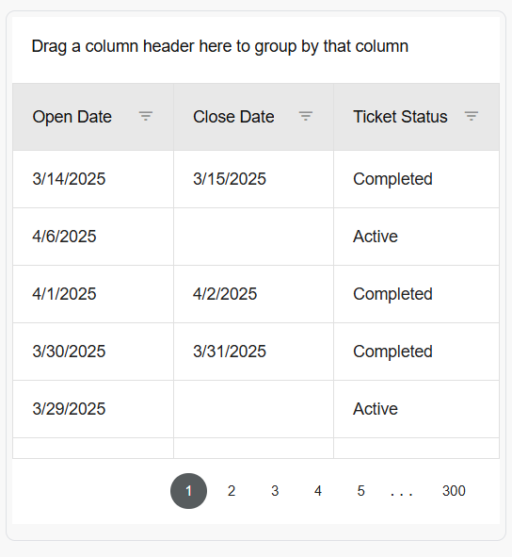
Task: Select the 3/30/2025 open date cell
Action: point(93,352)
